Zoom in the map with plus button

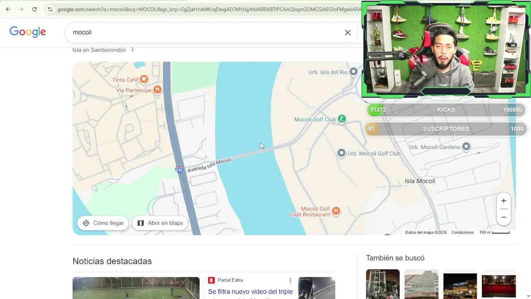[504, 201]
